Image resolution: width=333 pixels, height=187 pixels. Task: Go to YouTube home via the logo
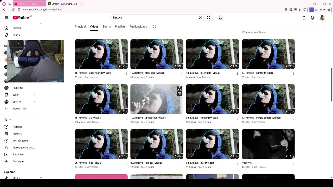21,18
